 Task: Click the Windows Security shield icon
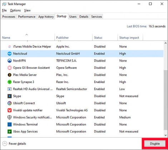pos(10,117)
